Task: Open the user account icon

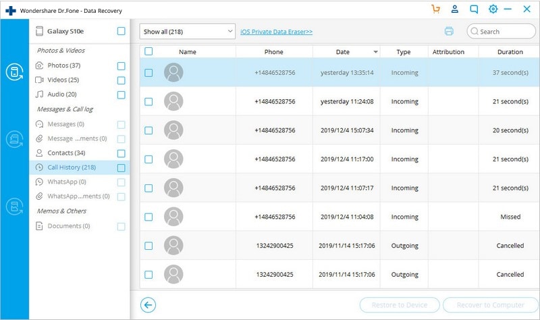Action: coord(454,9)
